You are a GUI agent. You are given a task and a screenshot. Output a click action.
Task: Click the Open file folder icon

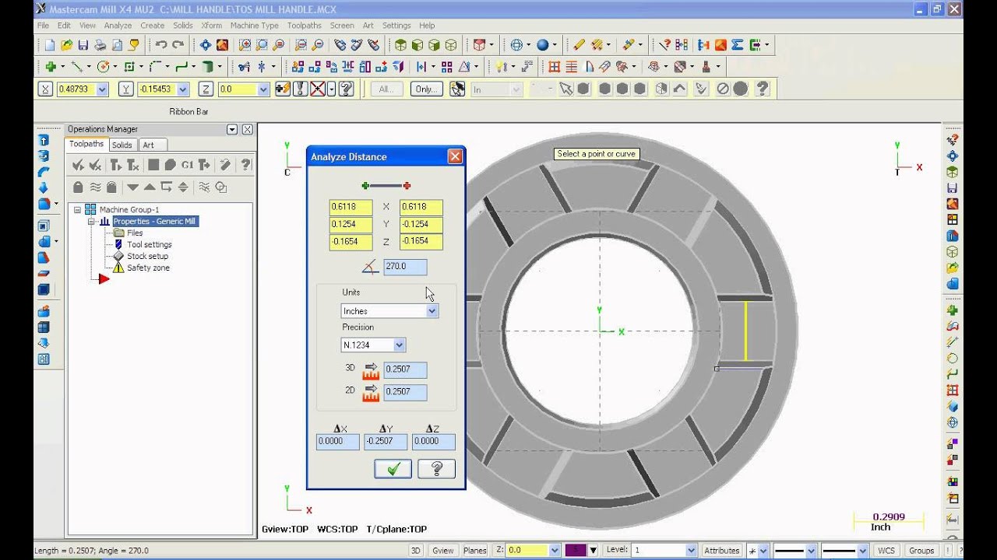[x=67, y=45]
